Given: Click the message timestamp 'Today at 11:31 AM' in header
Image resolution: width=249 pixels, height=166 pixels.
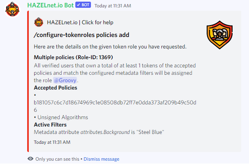Looking at the screenshot, I should (113, 6).
